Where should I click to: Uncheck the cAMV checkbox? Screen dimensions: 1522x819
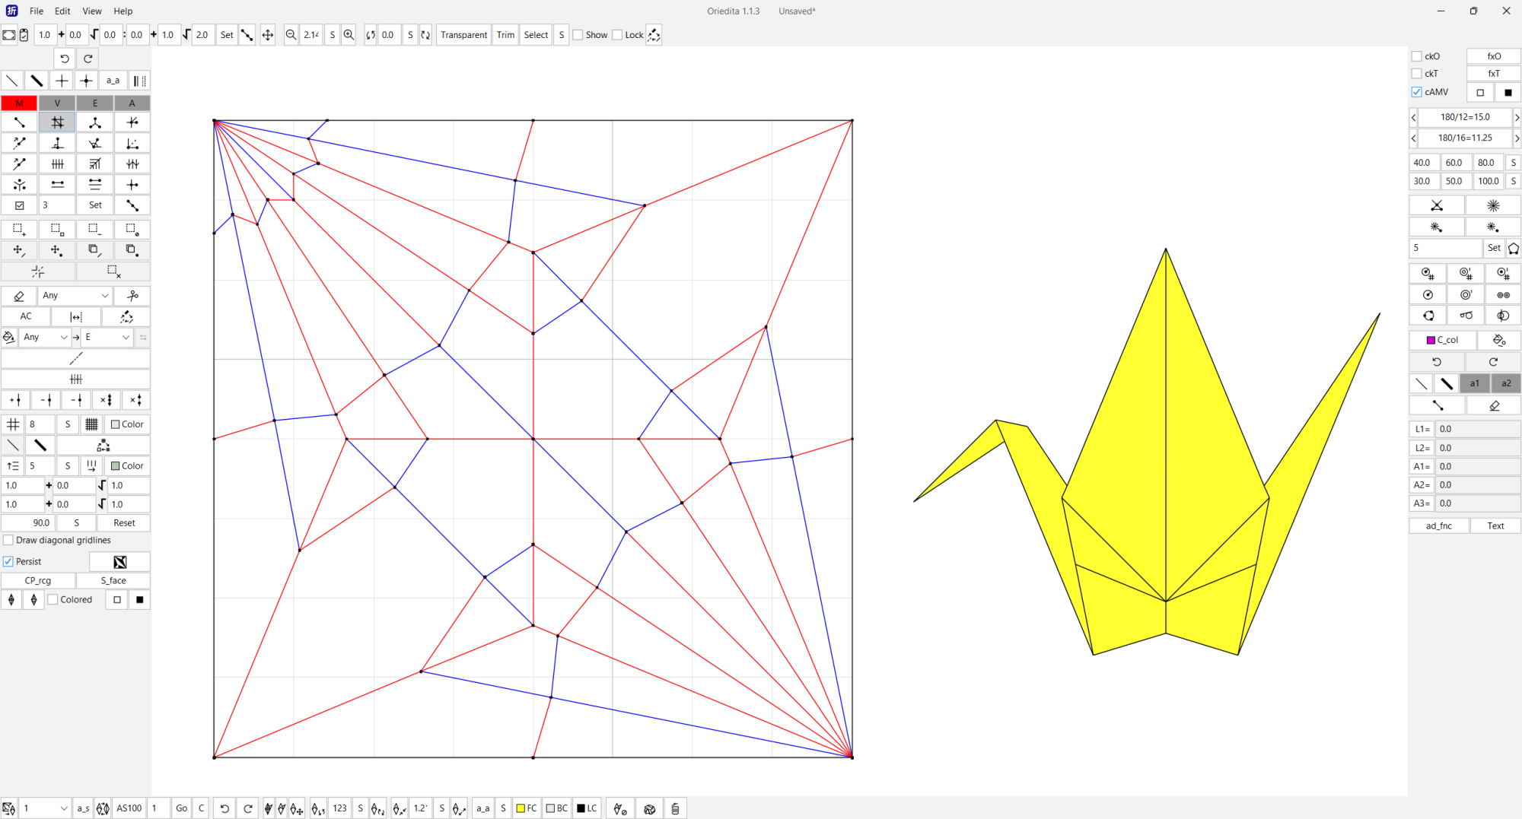(1416, 92)
